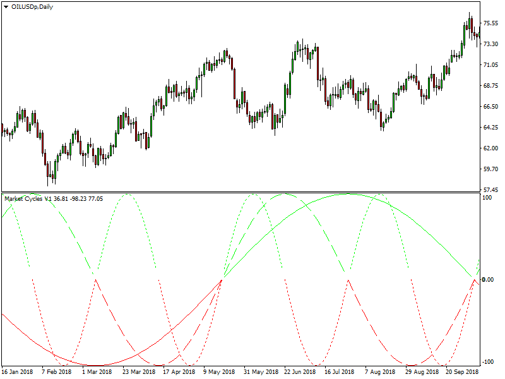505x379 pixels.
Task: Click the 75.55 price axis label
Action: (490, 23)
